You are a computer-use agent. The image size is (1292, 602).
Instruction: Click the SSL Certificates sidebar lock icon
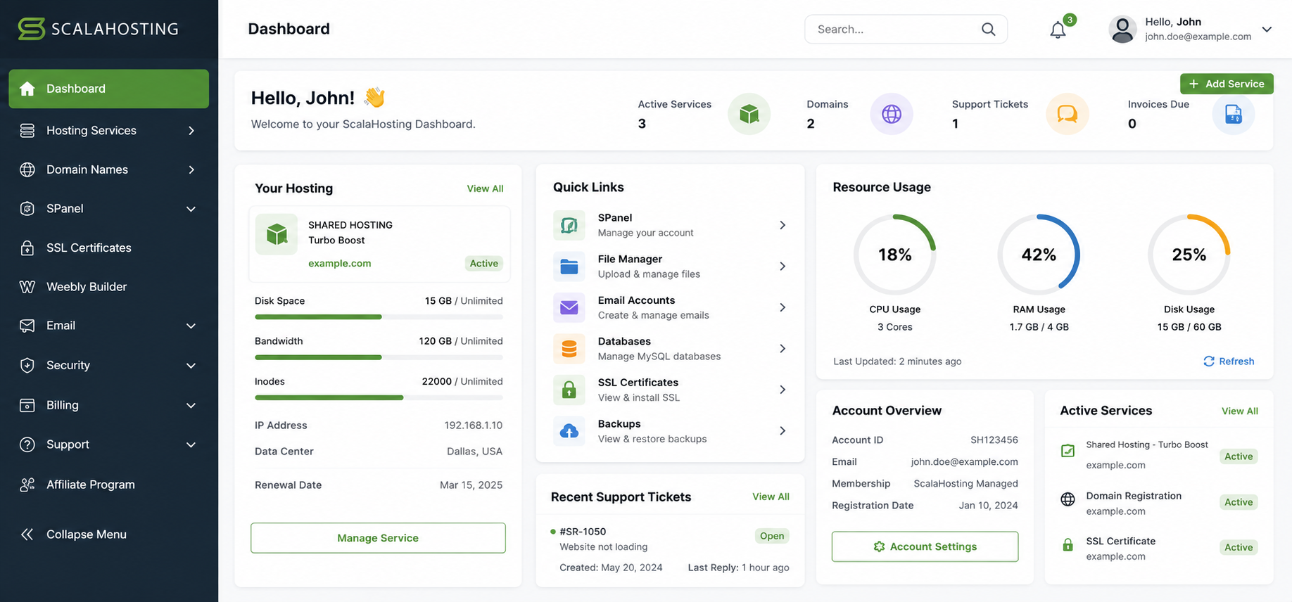coord(27,248)
